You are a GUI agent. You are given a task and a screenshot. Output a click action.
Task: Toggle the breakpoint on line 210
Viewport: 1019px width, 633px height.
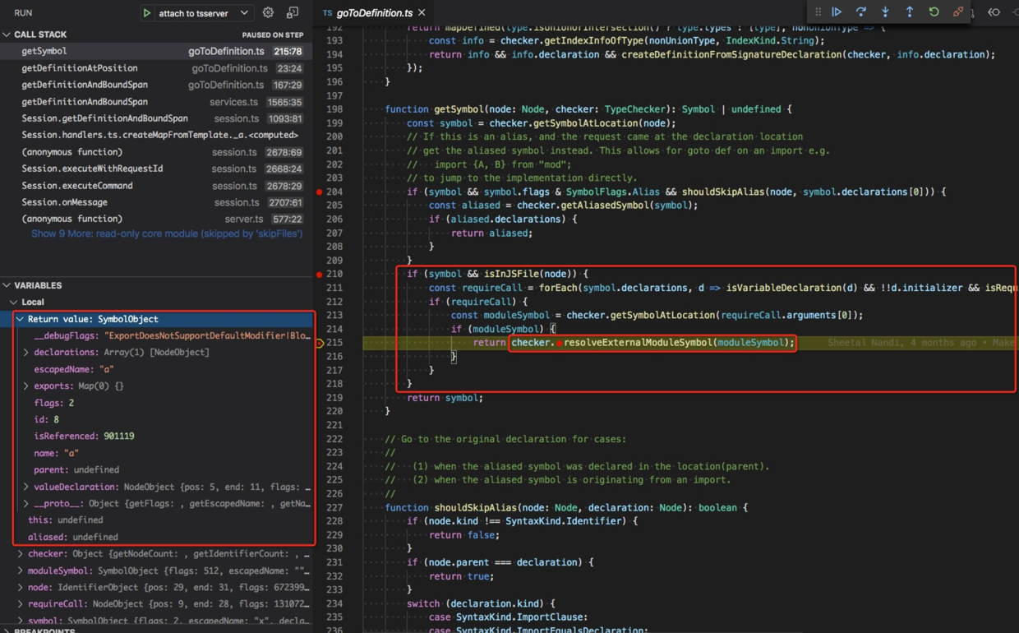coord(320,275)
